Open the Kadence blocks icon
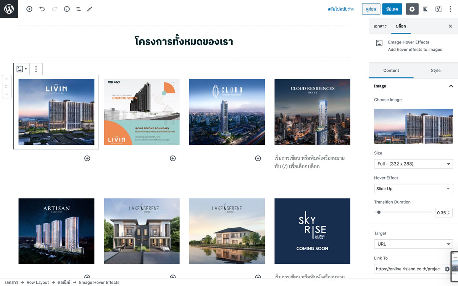This screenshot has width=458, height=286. click(x=426, y=9)
